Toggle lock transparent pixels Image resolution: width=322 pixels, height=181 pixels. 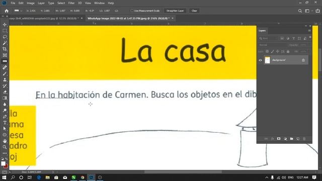267,51
